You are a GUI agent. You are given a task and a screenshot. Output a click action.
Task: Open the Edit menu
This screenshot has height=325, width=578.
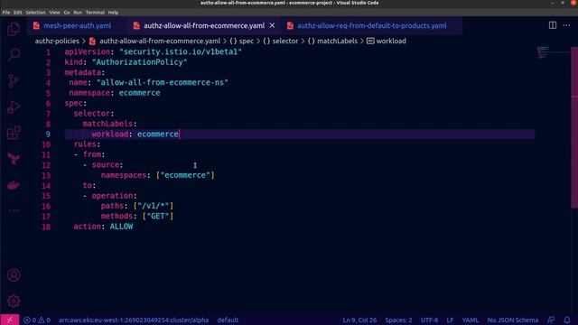tap(18, 13)
